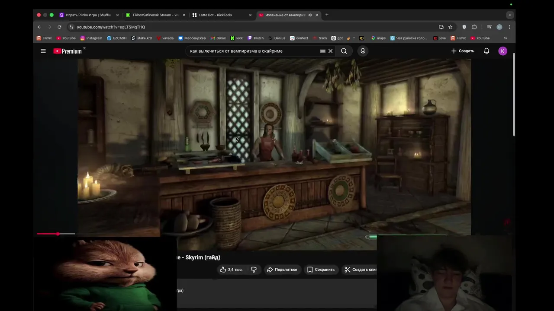The height and width of the screenshot is (311, 554).
Task: Open the shield extension icon
Action: (464, 27)
